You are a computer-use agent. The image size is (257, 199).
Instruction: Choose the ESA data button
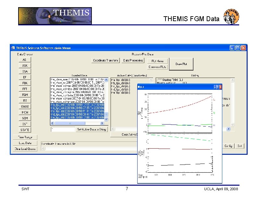(25, 71)
